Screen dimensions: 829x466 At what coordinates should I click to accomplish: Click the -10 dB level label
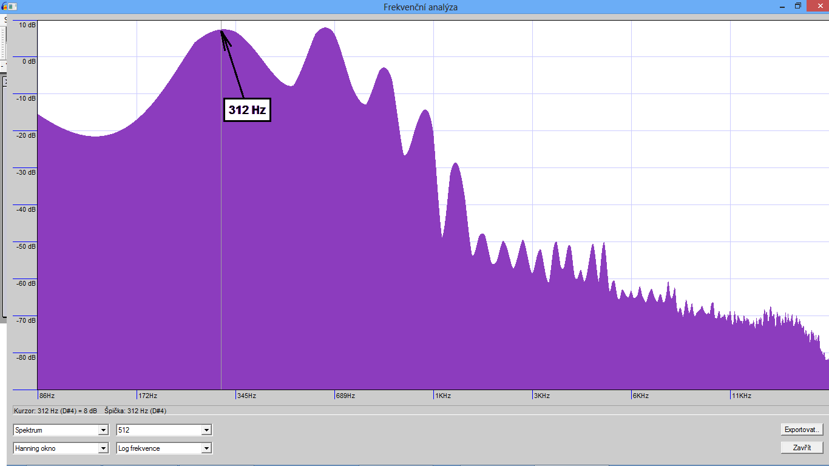pos(26,98)
